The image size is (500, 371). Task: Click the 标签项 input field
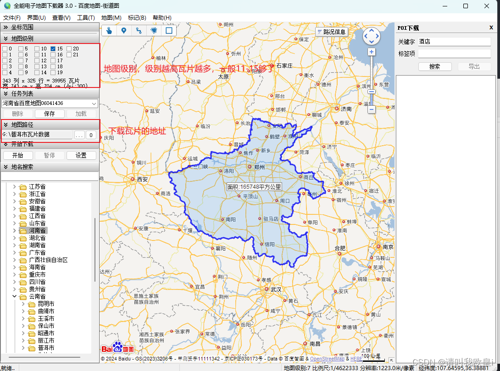tap(455, 54)
